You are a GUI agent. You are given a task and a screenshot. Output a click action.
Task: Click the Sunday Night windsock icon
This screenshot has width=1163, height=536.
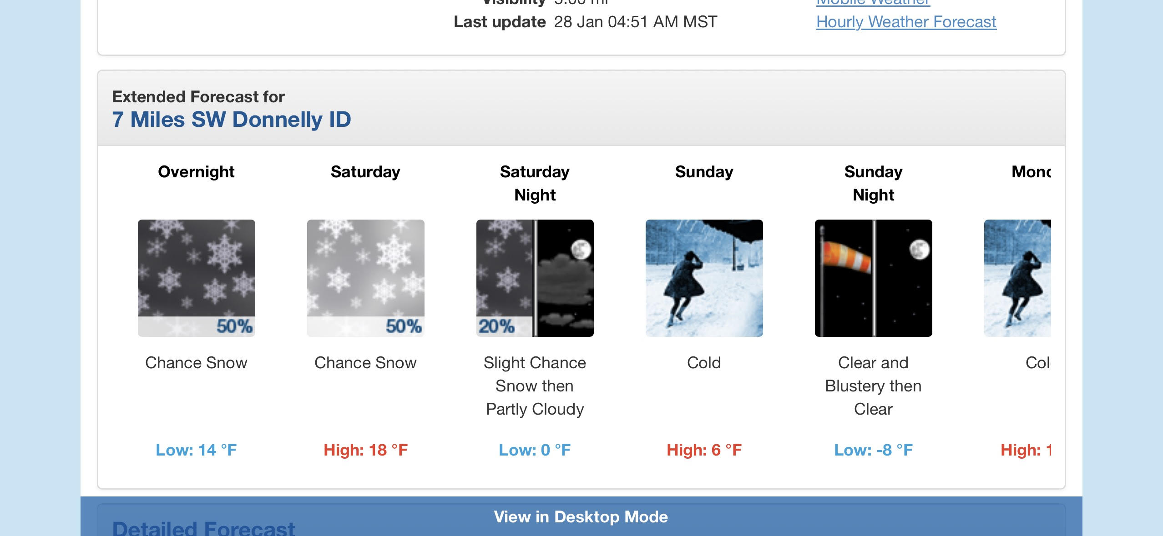tap(873, 278)
